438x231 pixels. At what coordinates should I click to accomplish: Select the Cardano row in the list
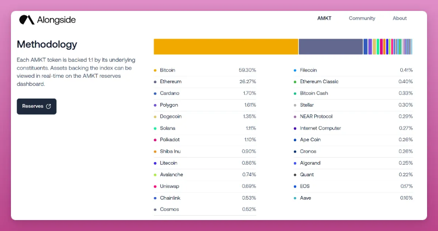pos(205,93)
